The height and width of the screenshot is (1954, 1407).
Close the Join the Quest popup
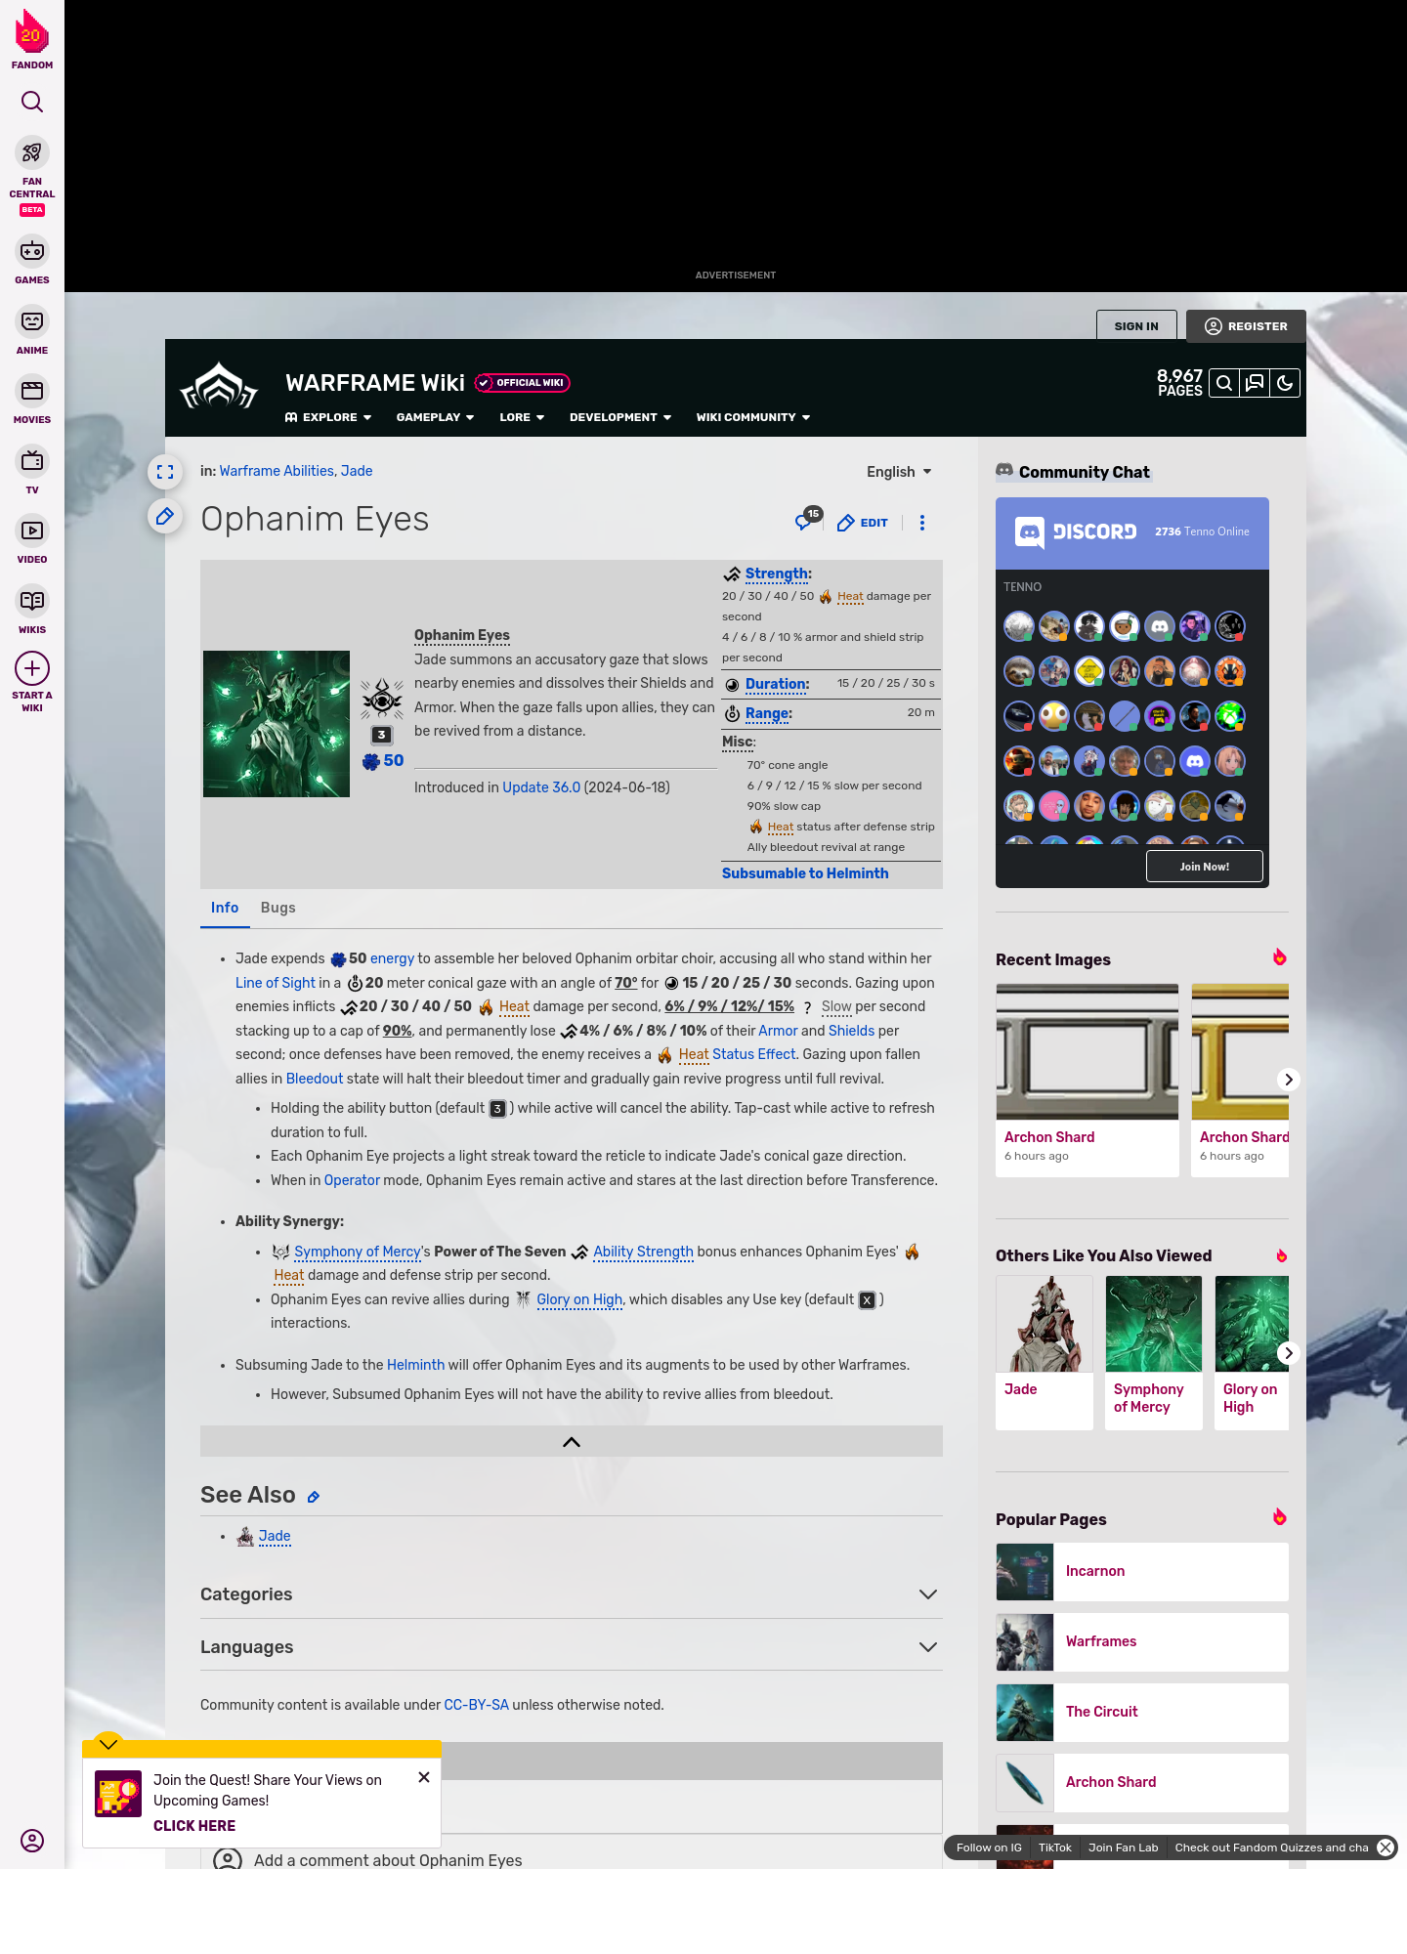click(424, 1777)
